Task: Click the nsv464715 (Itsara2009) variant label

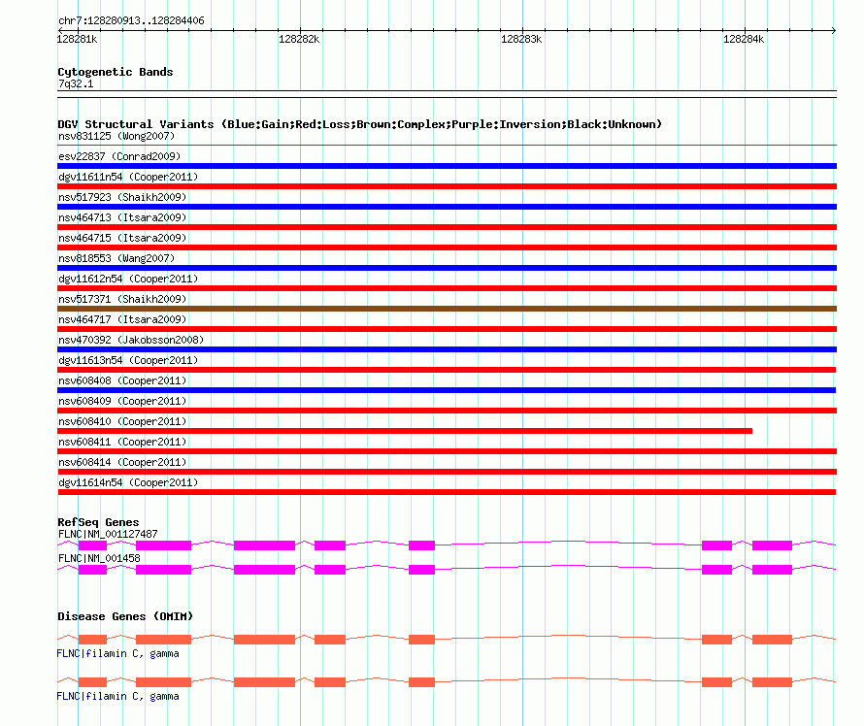Action: click(x=122, y=238)
